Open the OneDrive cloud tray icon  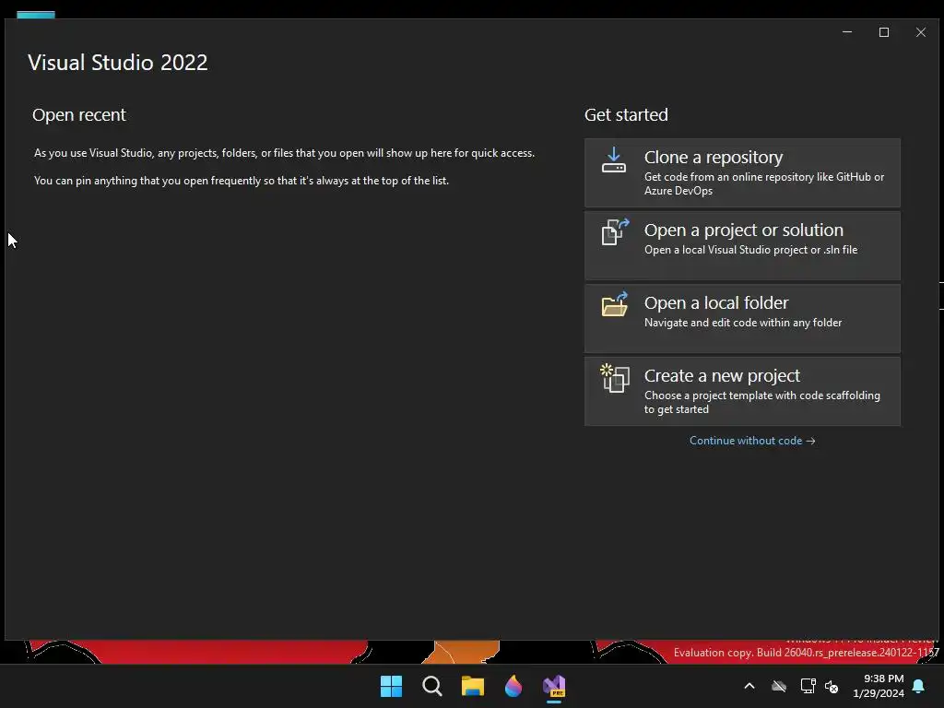(x=779, y=686)
